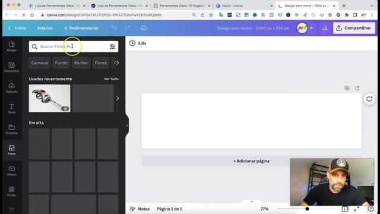Open the Arquivo menu

[45, 28]
